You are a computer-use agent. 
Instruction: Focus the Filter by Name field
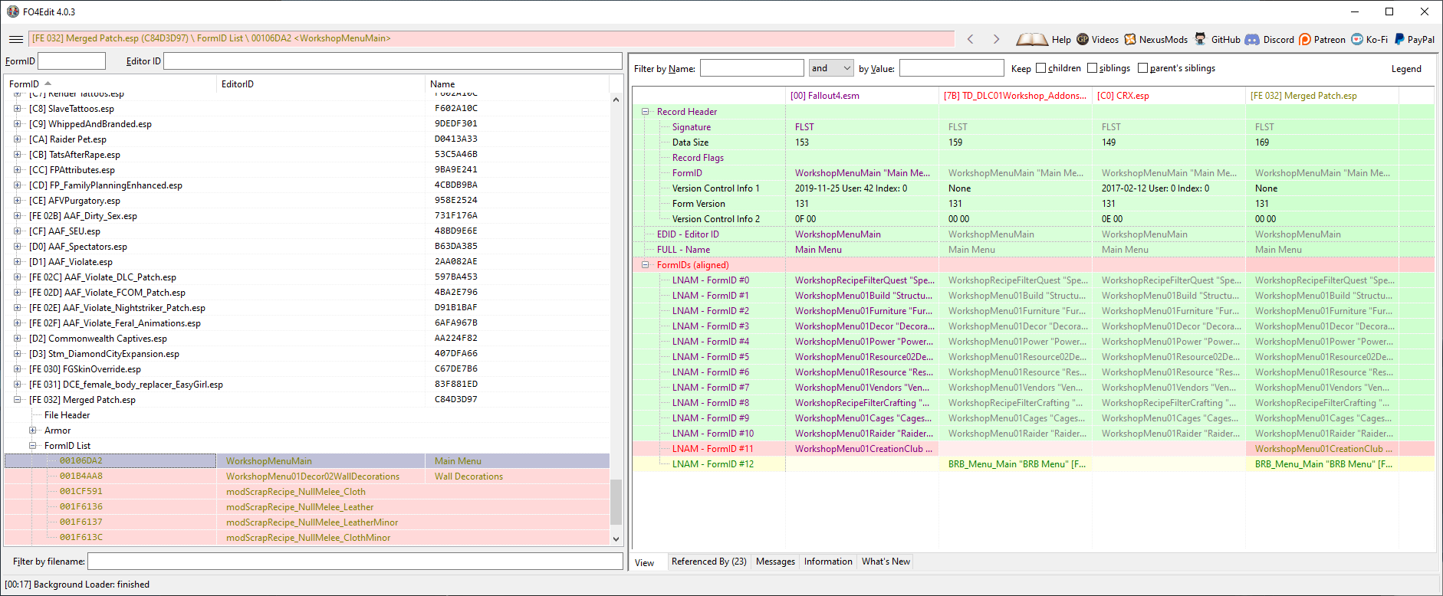751,68
